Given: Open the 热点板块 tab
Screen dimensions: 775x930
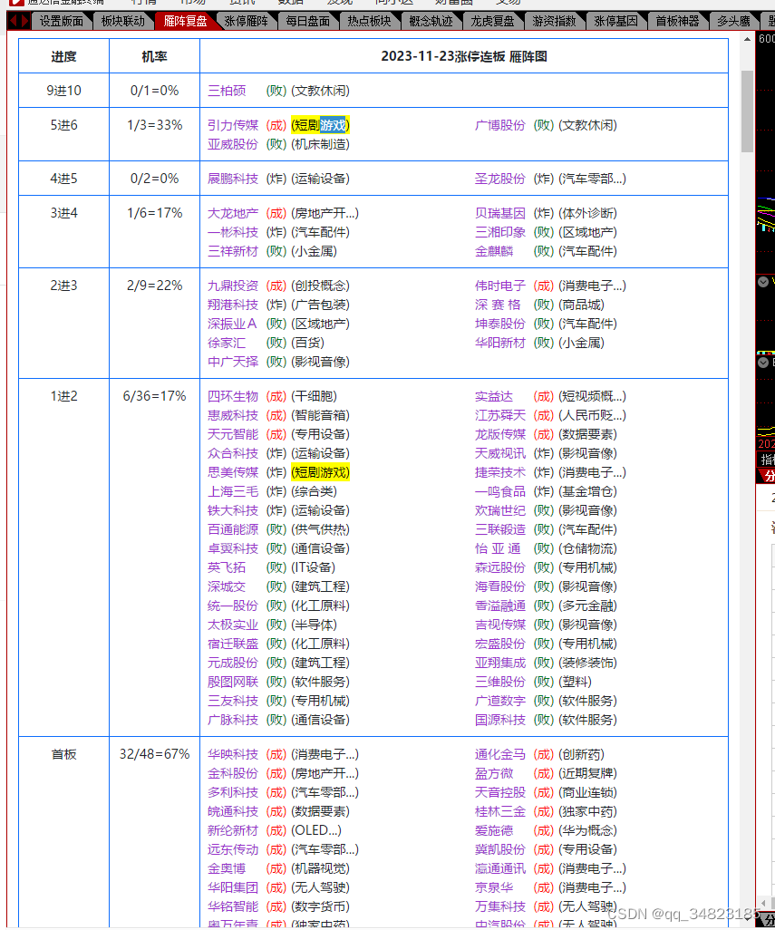Looking at the screenshot, I should click(x=370, y=22).
